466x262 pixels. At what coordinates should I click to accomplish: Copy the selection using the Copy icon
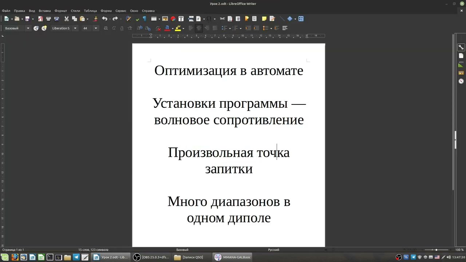pos(74,19)
